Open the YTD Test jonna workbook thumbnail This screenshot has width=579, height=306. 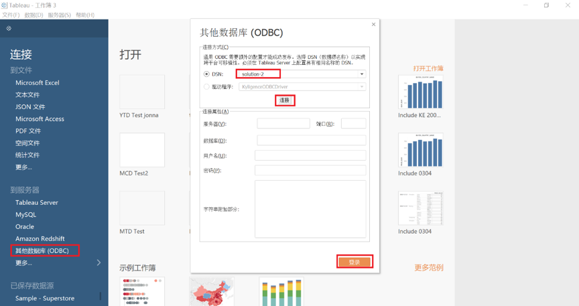pos(142,92)
